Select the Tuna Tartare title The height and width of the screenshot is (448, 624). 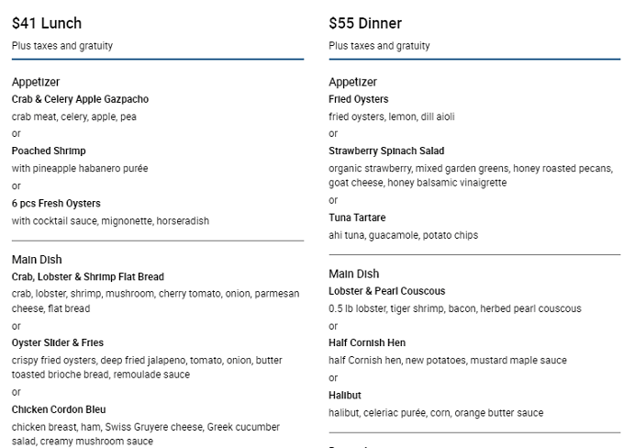(x=357, y=218)
